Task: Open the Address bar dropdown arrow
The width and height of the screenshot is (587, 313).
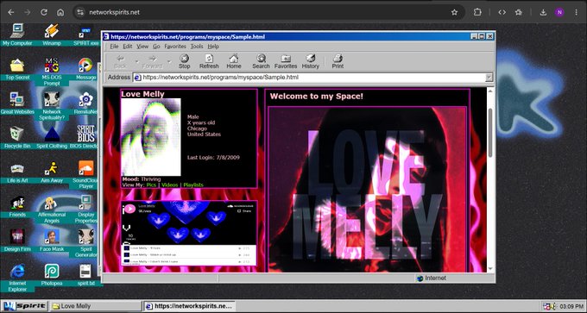Action: click(x=489, y=78)
